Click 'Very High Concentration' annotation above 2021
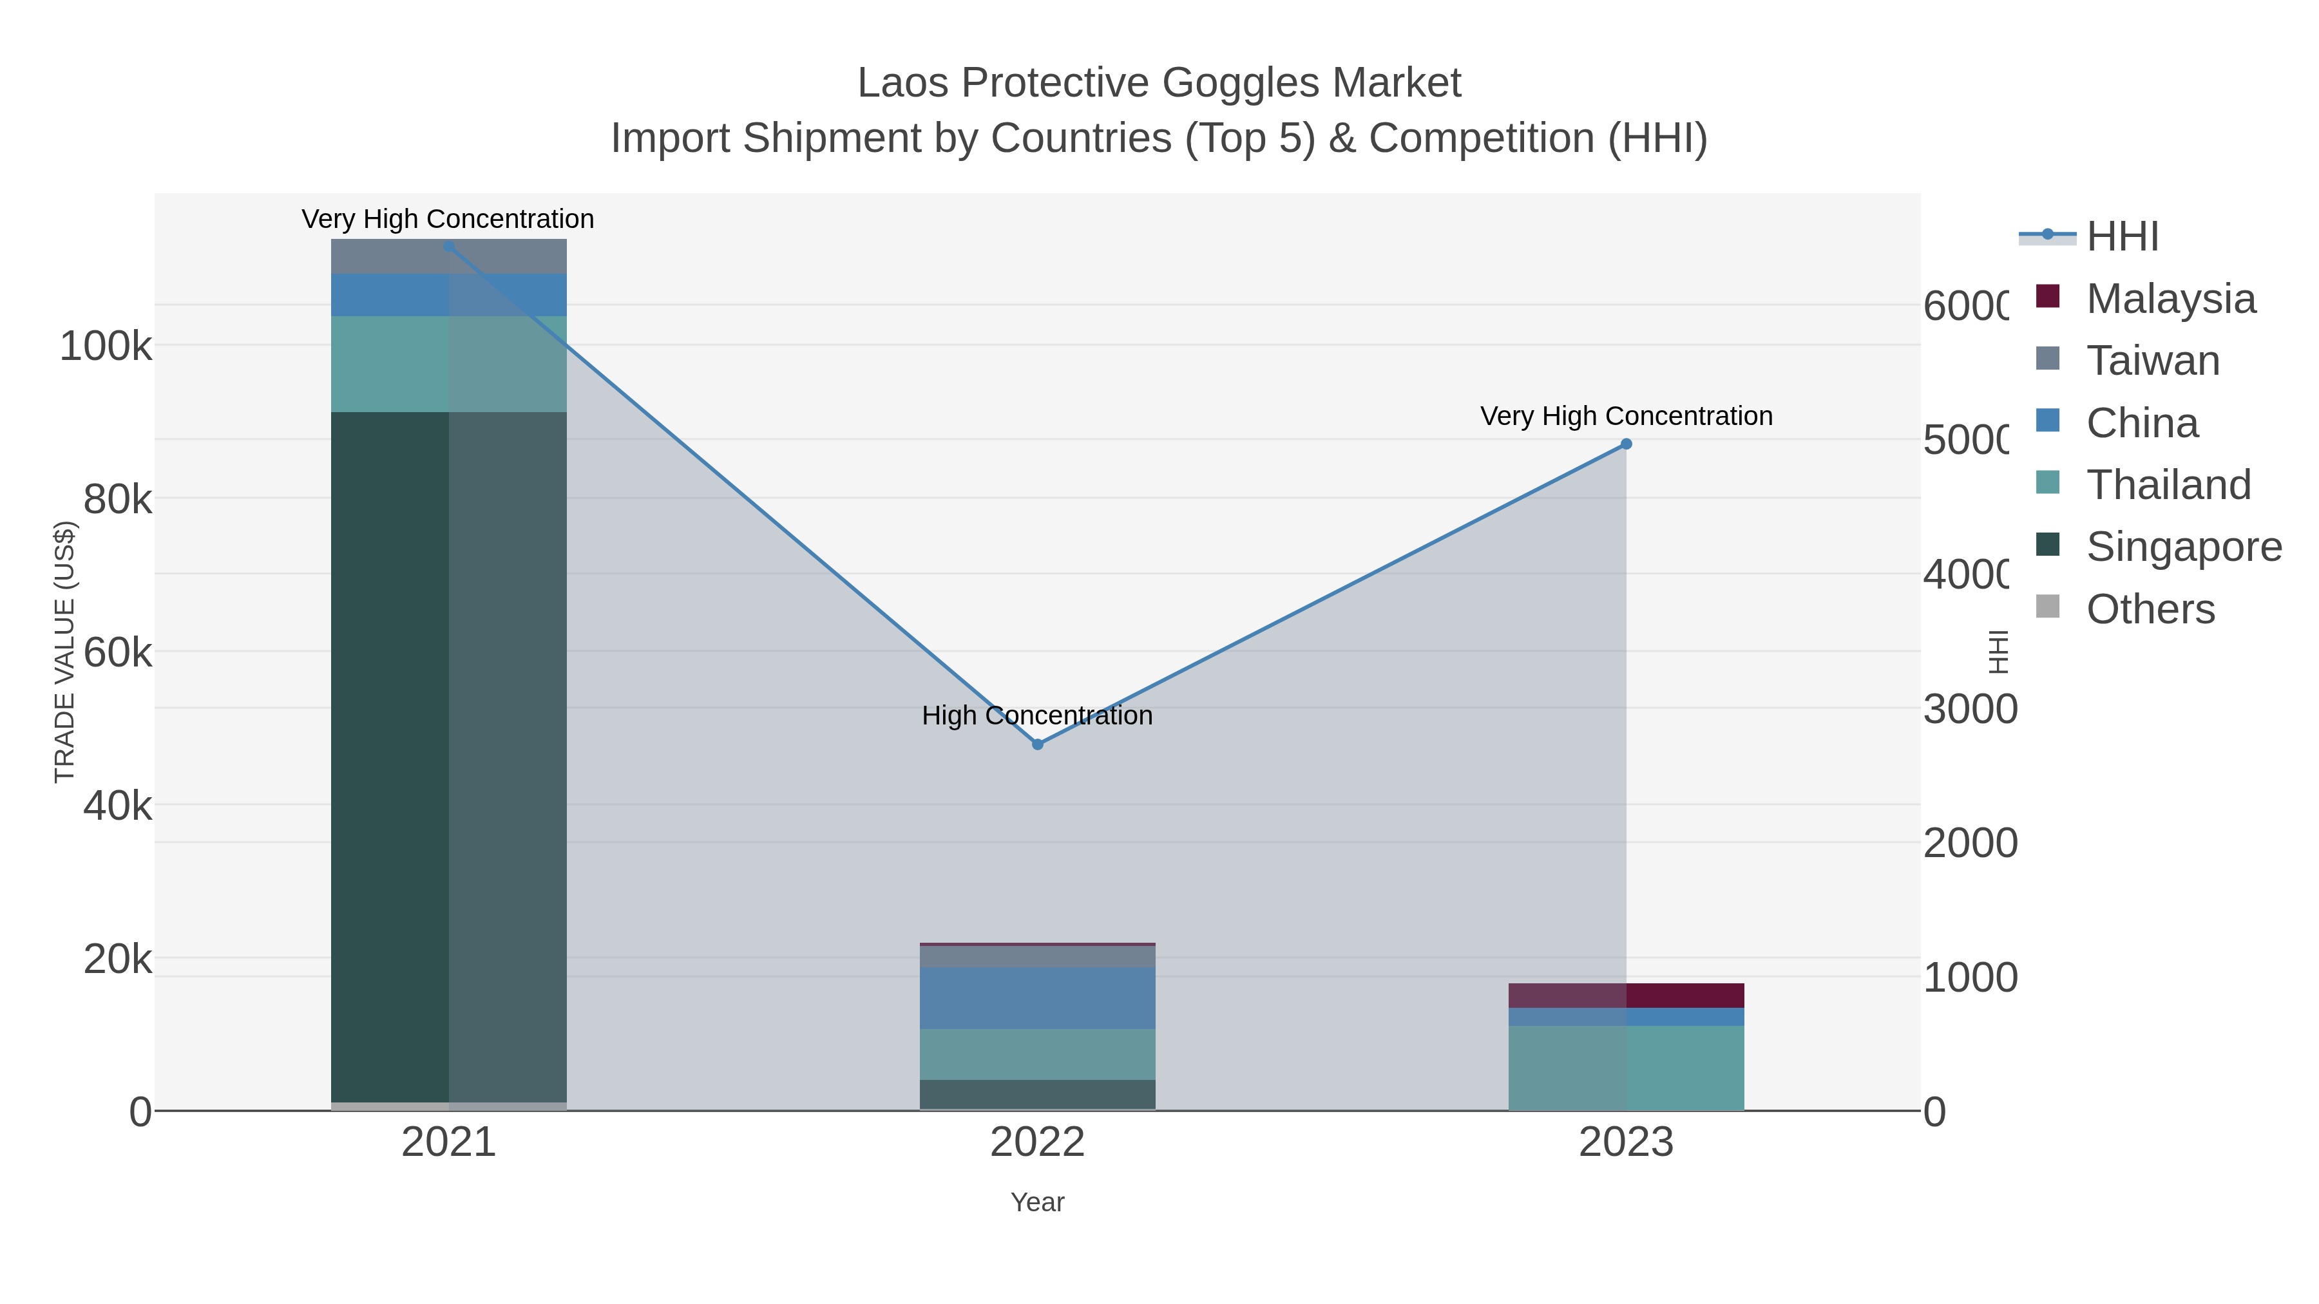2319x1304 pixels. 448,219
